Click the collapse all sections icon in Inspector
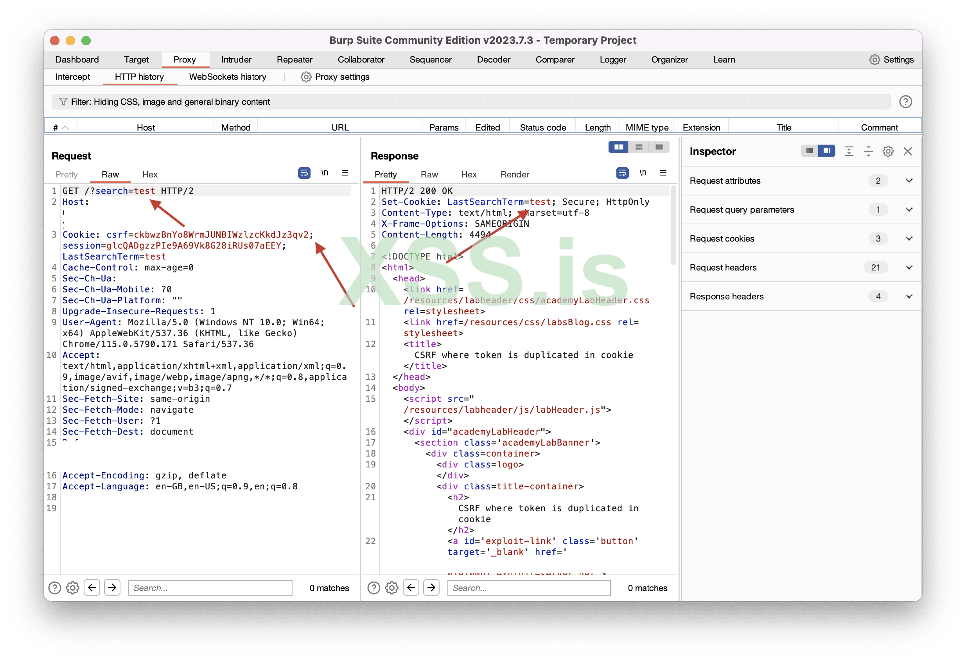Image resolution: width=966 pixels, height=659 pixels. [868, 151]
